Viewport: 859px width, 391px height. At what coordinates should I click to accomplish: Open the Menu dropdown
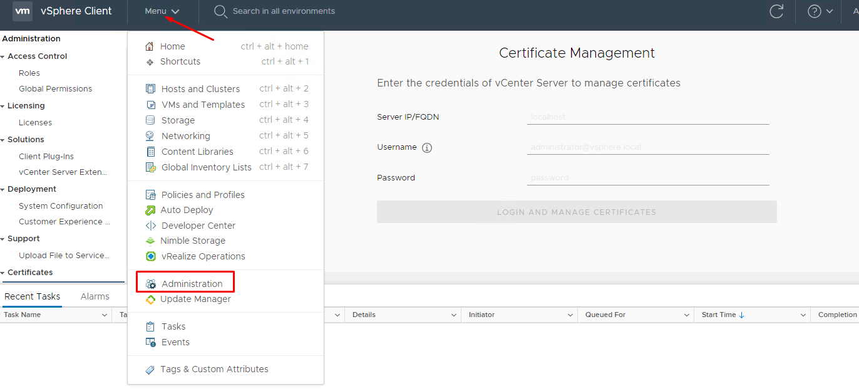point(162,11)
